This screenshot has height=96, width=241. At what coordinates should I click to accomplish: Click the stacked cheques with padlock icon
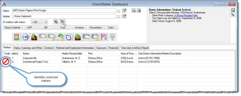point(95,37)
